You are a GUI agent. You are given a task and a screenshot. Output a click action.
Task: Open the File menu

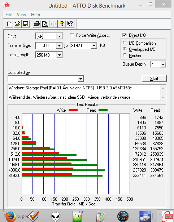(9, 15)
